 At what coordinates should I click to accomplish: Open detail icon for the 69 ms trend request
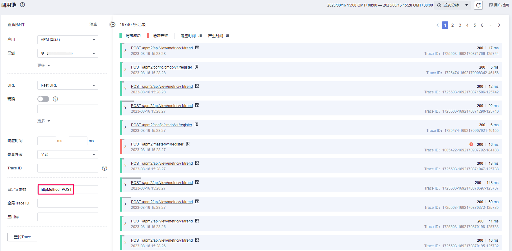pos(197,202)
